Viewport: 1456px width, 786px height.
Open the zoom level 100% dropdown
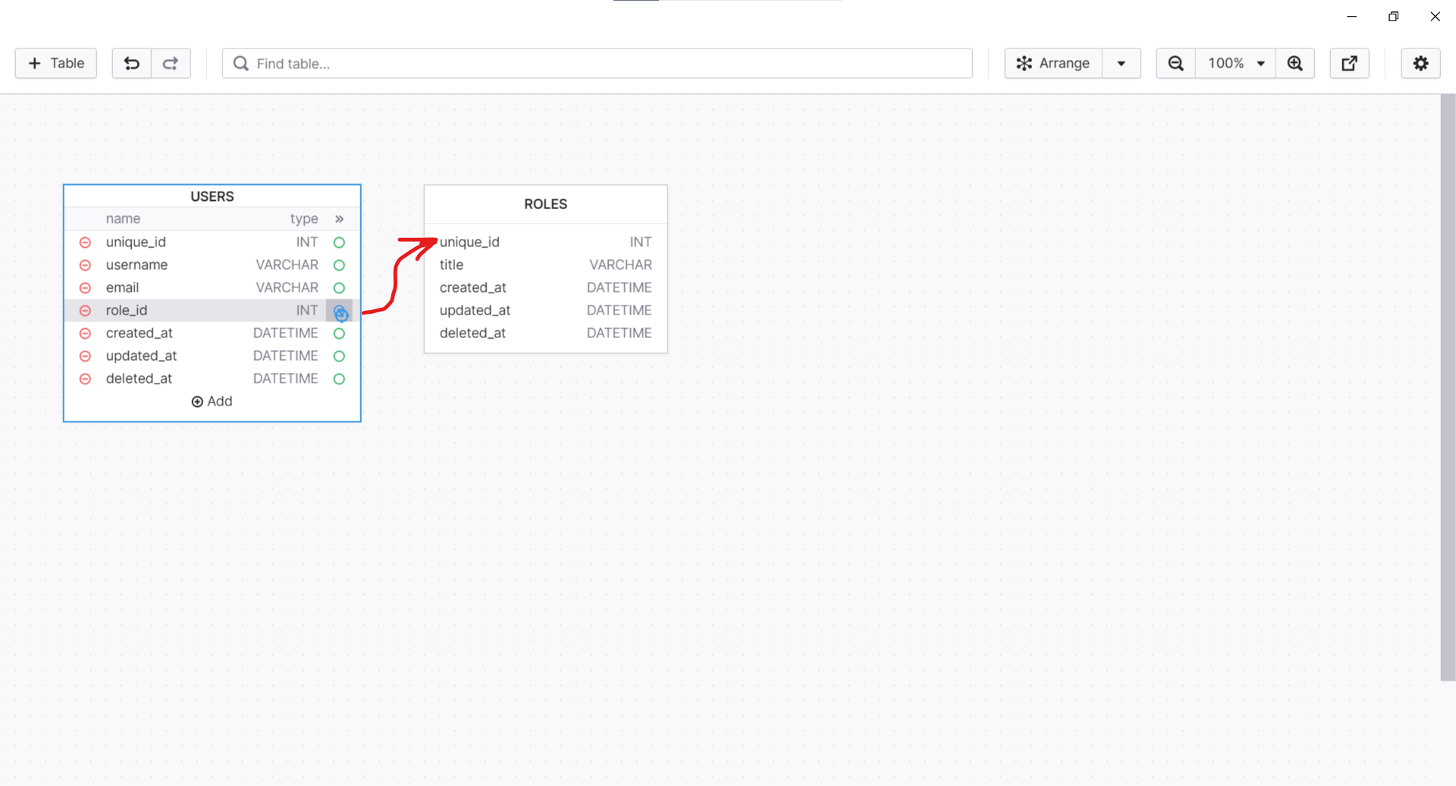[1235, 64]
